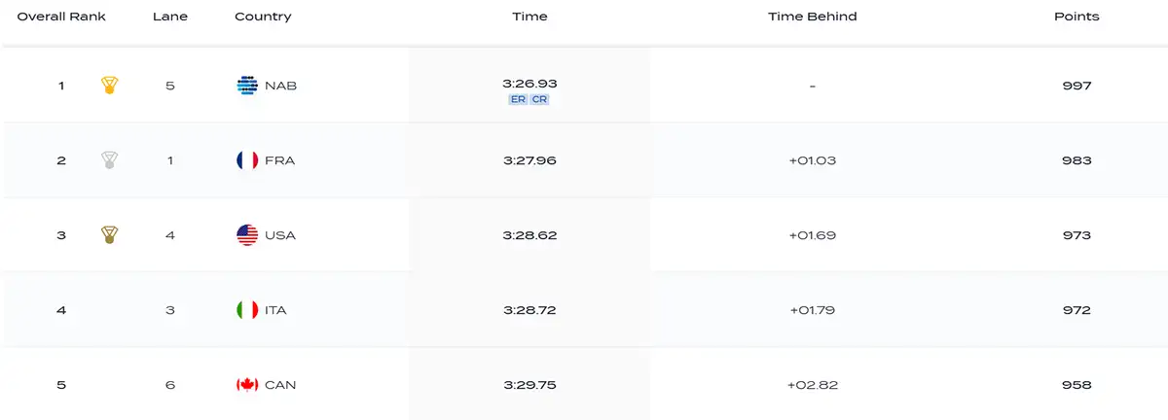Screen dimensions: 1168x420
Task: Select the FRA country name
Action: pyautogui.click(x=279, y=160)
